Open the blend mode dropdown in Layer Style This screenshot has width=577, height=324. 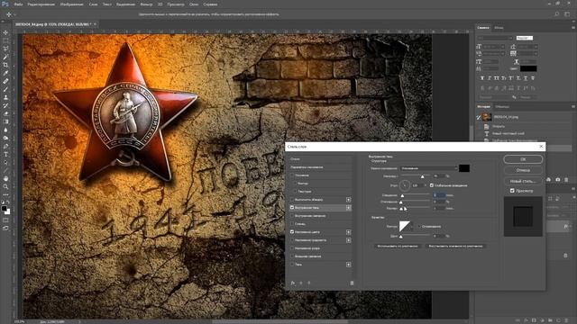pyautogui.click(x=429, y=168)
